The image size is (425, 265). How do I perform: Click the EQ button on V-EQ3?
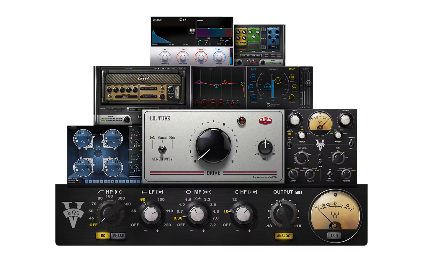(x=103, y=236)
